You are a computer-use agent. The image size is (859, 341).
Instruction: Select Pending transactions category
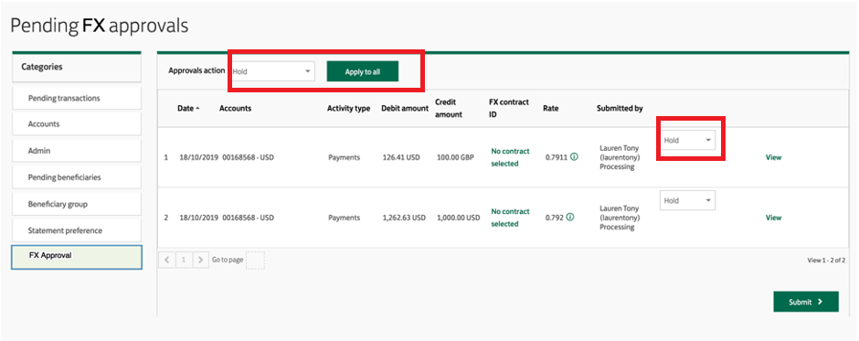[x=77, y=98]
